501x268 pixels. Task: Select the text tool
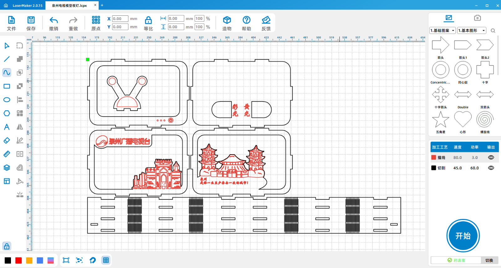(7, 127)
